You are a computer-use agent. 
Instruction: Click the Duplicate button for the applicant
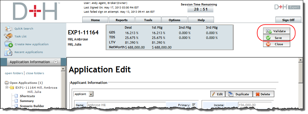239,94
